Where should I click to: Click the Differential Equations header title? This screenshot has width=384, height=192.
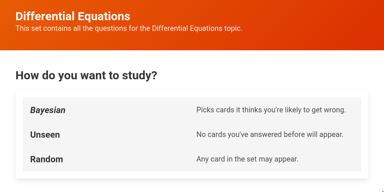[73, 16]
